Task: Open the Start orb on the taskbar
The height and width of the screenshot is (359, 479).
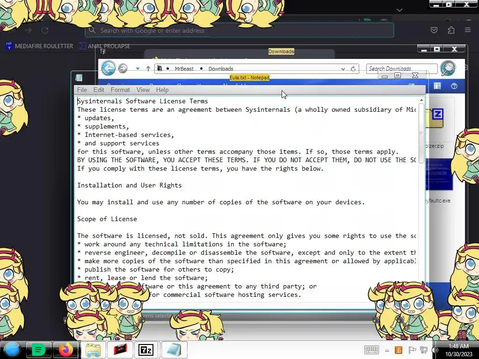Action: click(12, 350)
